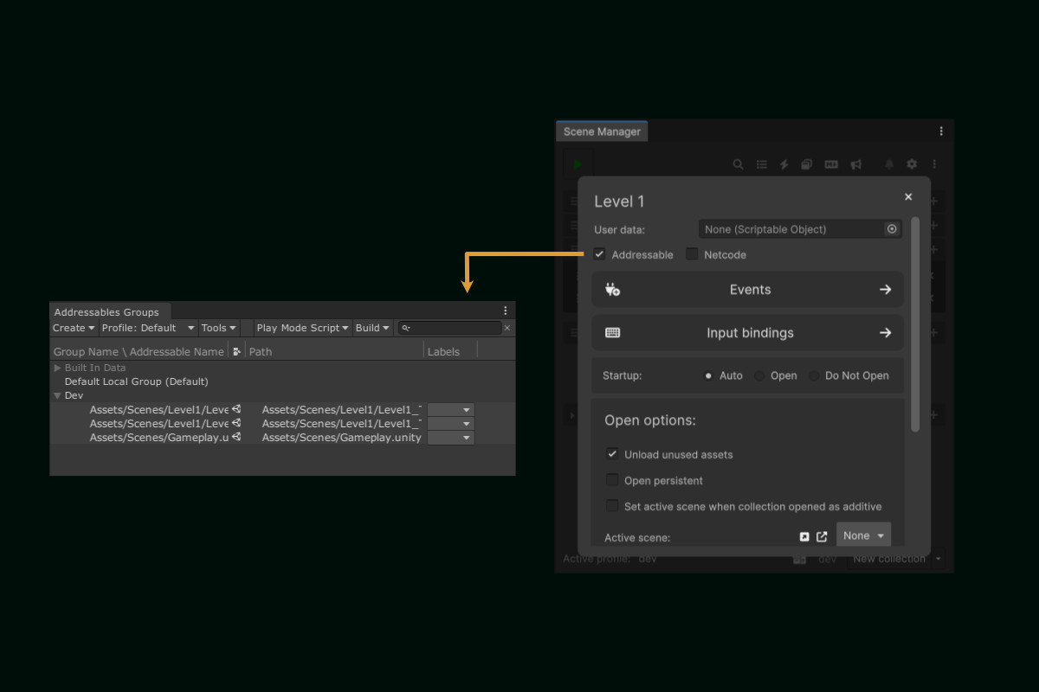This screenshot has width=1039, height=692.
Task: Click the User data None (Scriptable Object) field
Action: pos(800,229)
